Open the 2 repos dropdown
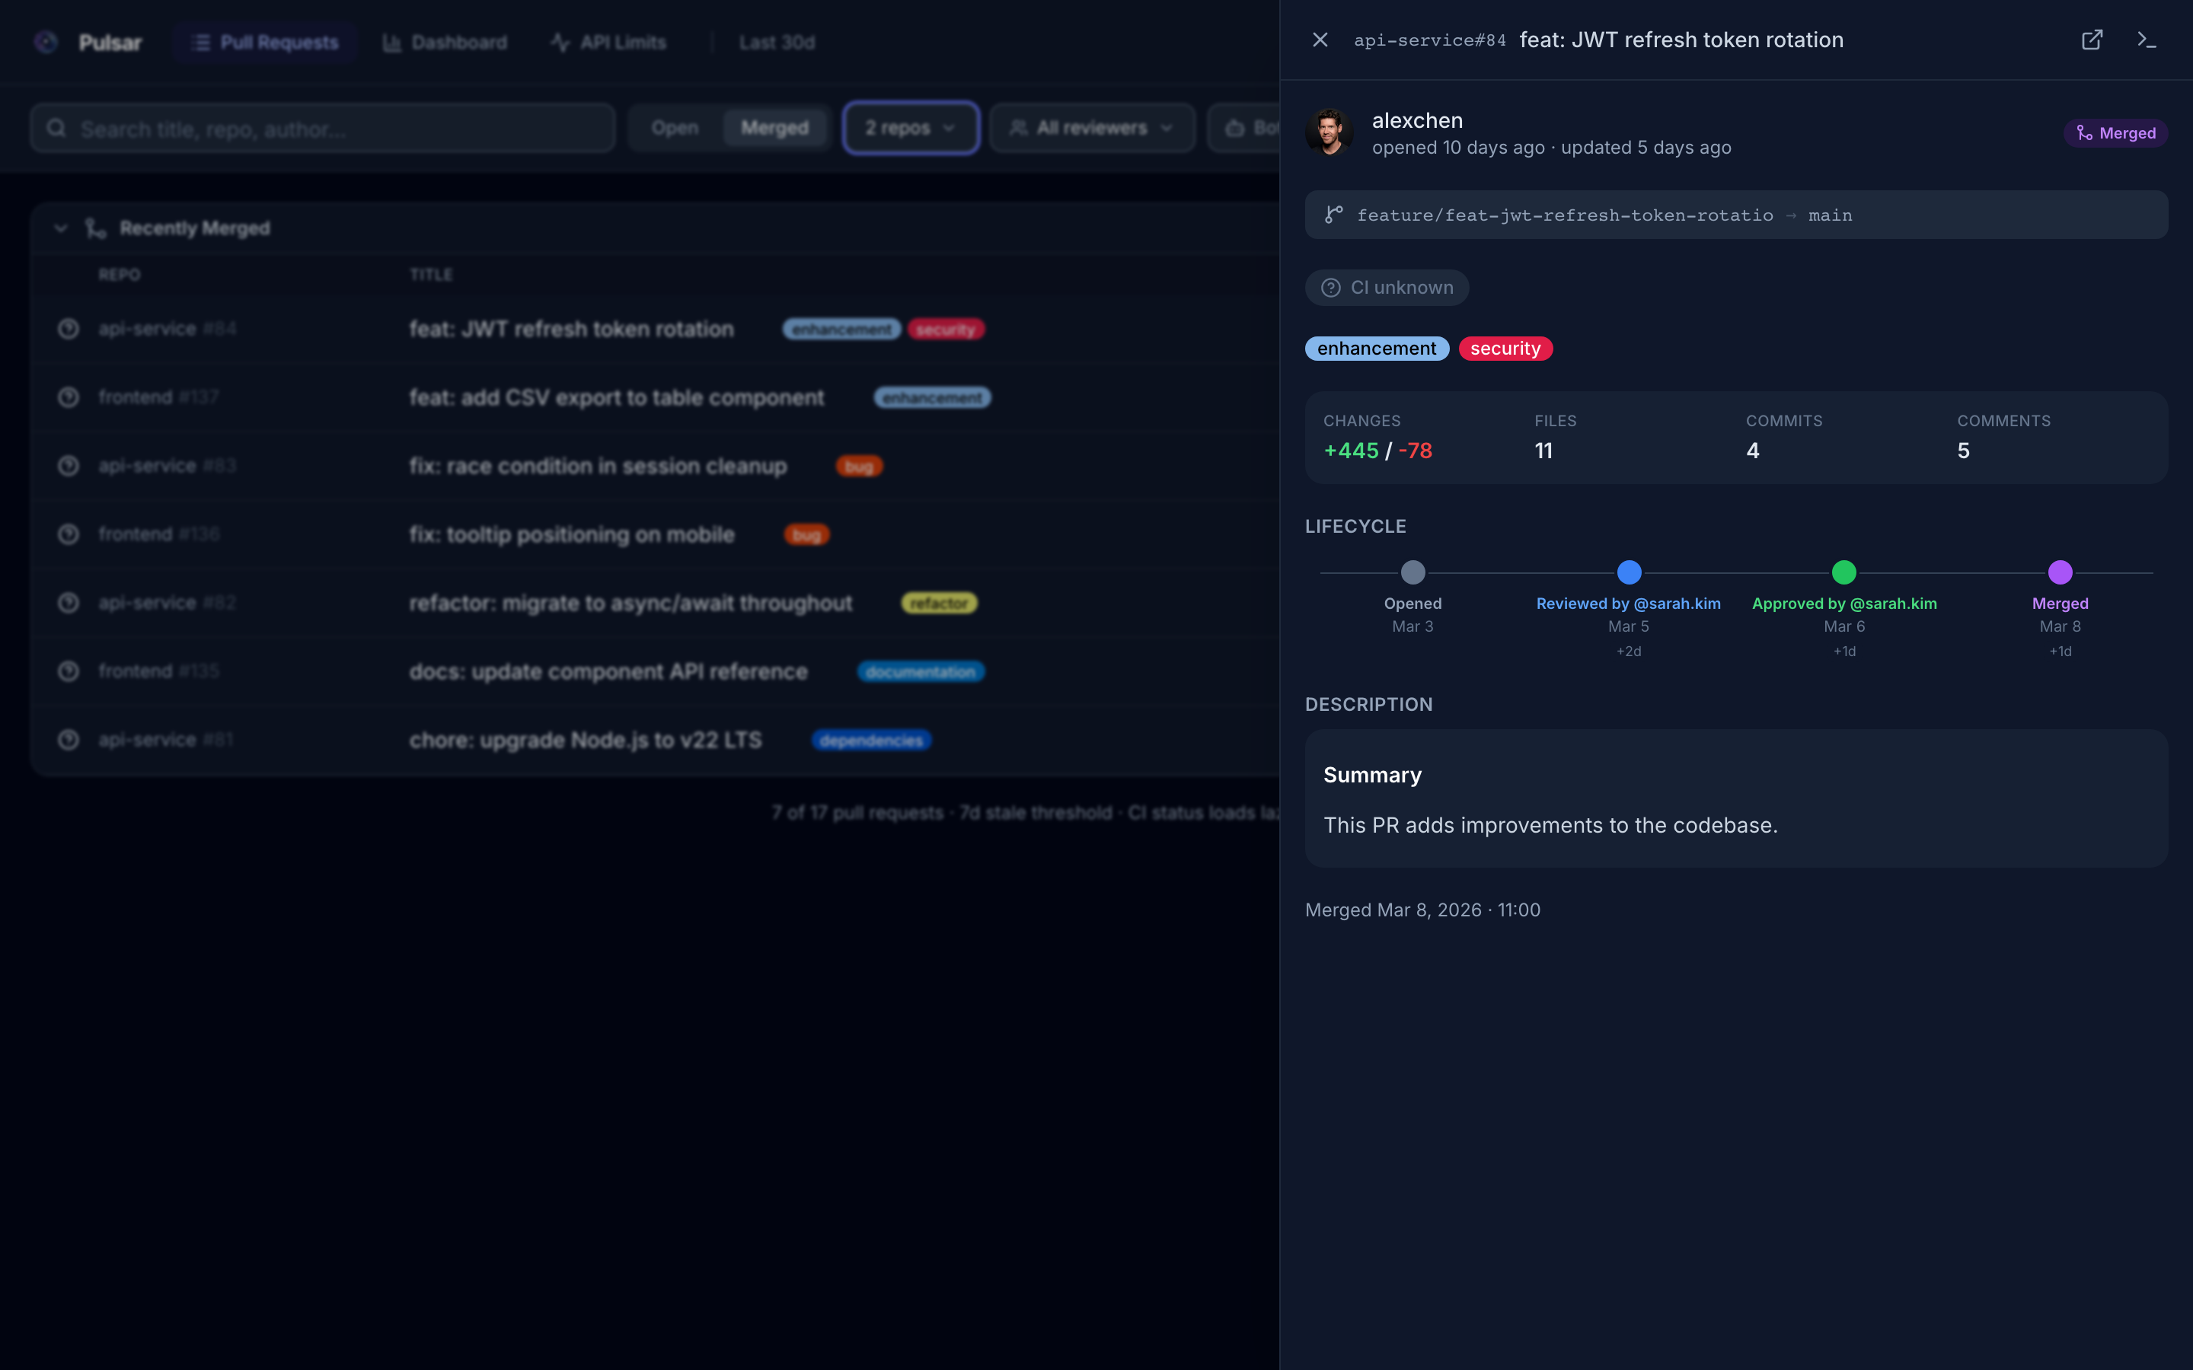2193x1370 pixels. coord(909,128)
